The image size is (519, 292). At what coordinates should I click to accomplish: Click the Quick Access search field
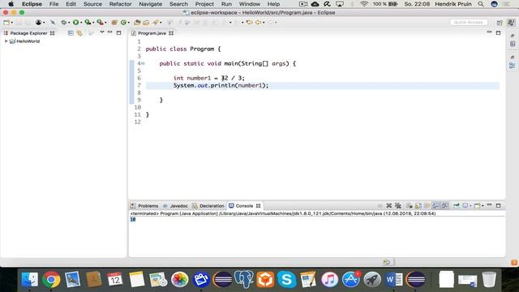point(469,22)
